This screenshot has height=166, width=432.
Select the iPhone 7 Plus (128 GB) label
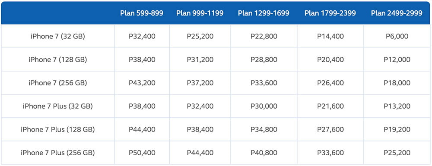coord(57,129)
